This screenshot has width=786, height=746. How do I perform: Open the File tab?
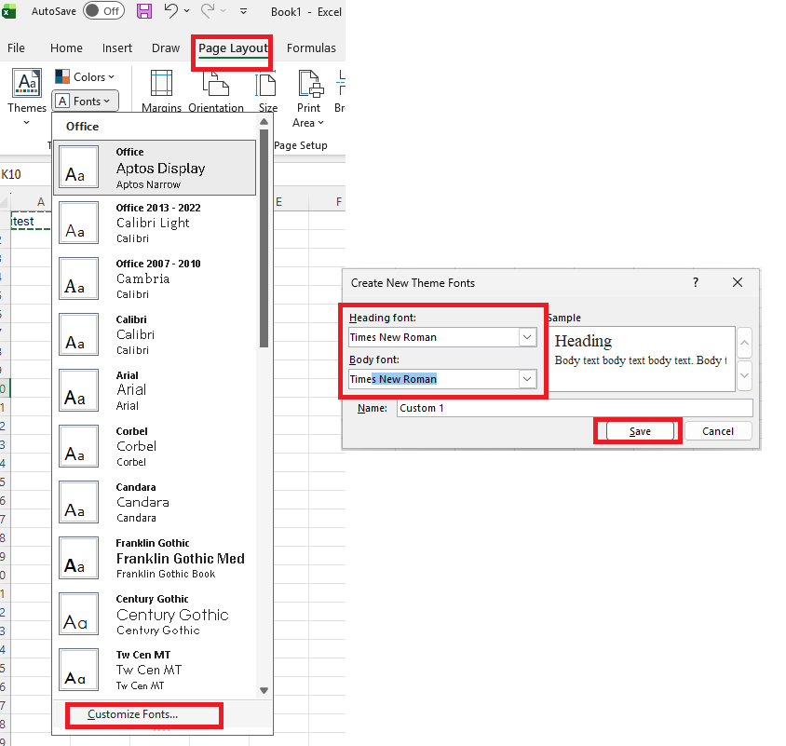16,48
